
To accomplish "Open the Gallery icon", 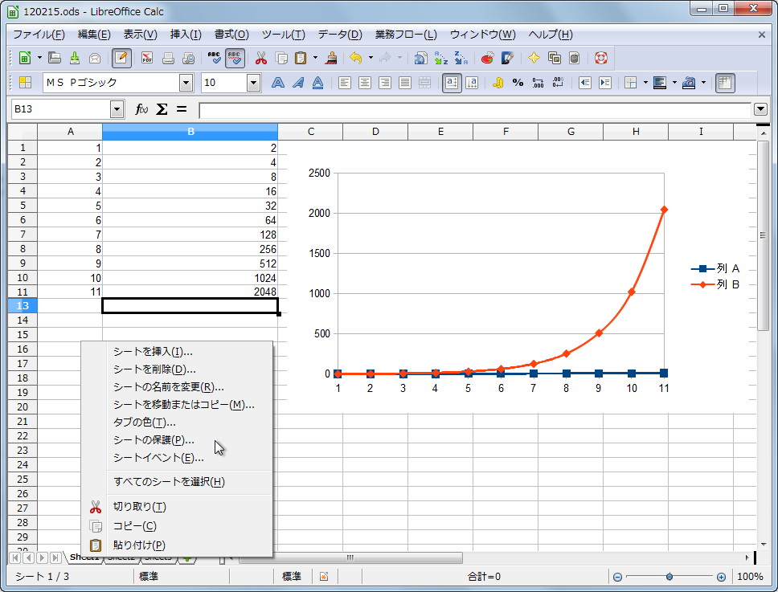I will [555, 58].
